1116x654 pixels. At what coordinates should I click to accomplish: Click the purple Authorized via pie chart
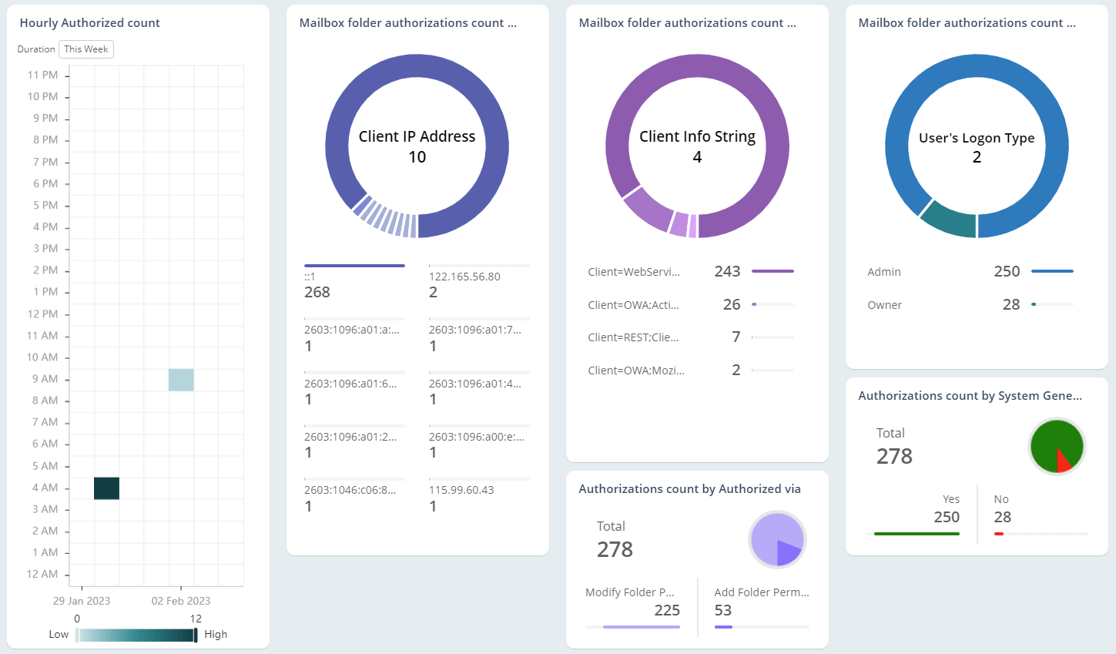776,539
